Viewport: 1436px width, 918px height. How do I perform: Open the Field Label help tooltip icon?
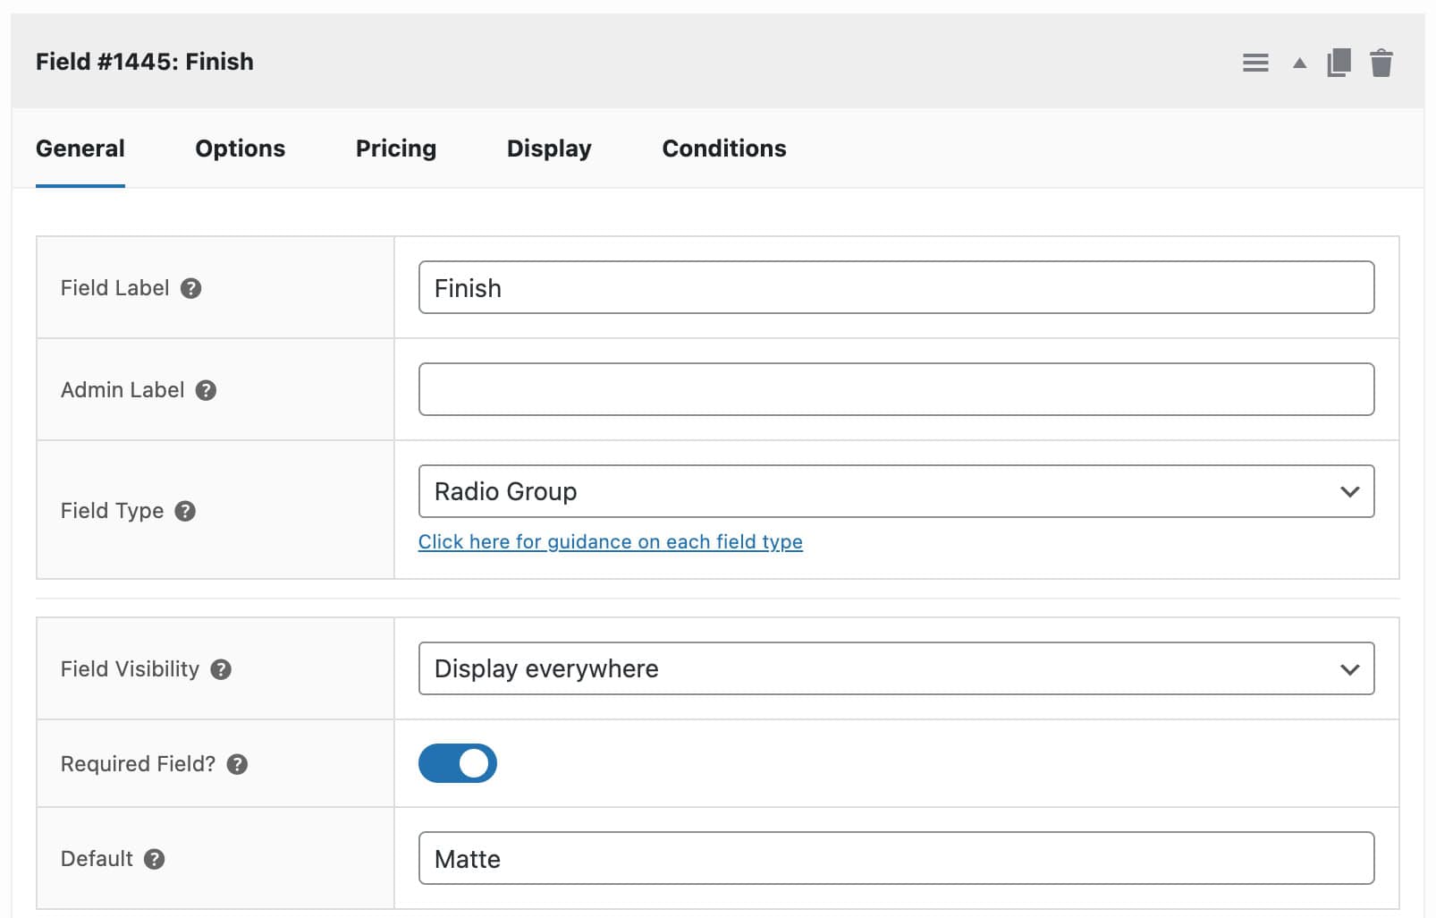[x=191, y=288]
